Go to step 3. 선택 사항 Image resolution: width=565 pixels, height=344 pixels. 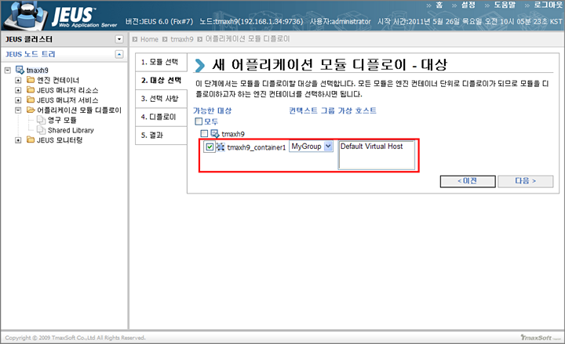pos(161,99)
